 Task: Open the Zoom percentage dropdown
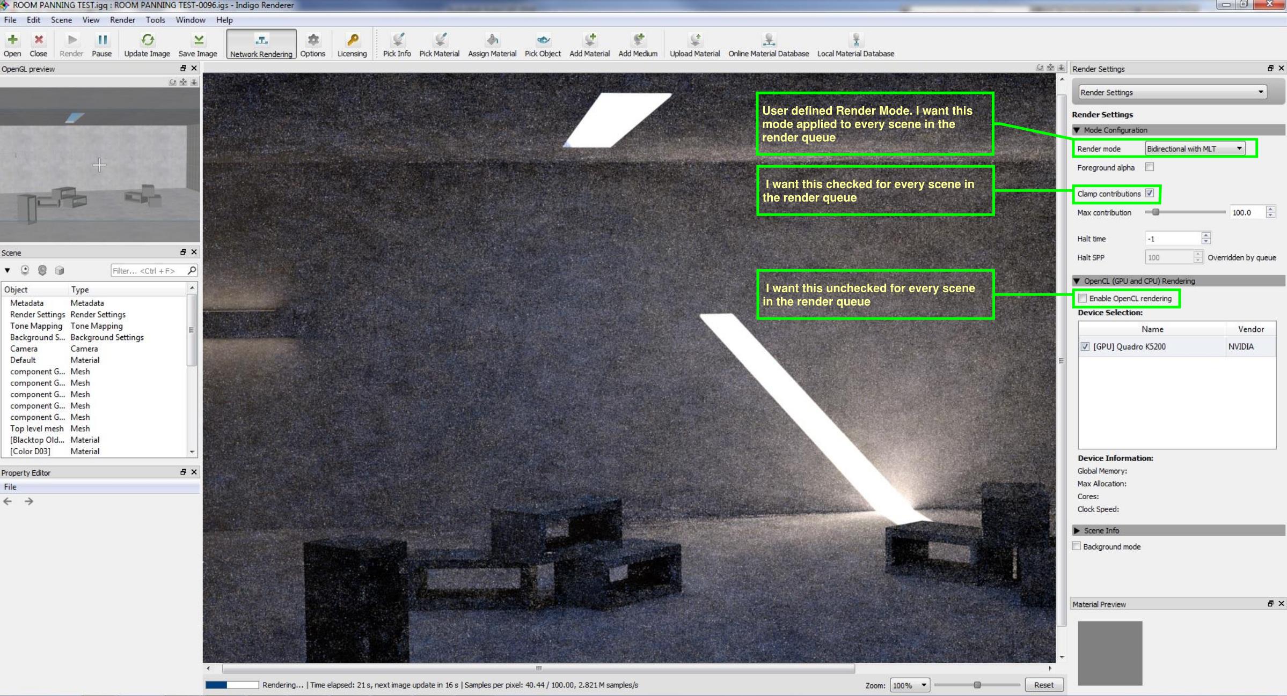(909, 685)
